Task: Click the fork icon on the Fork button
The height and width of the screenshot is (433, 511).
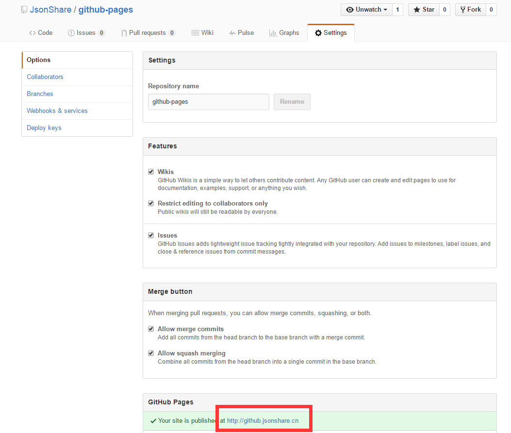Action: [463, 10]
